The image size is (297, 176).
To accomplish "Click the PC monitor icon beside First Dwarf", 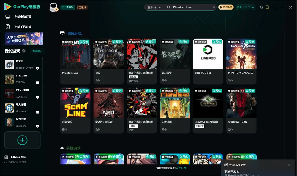I will 37,112.
